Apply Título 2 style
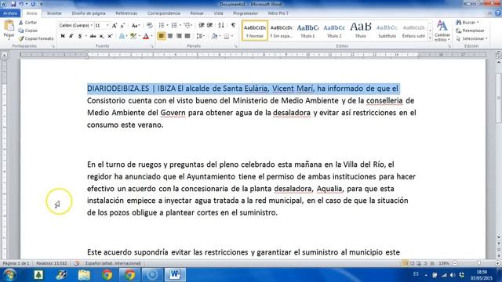Image resolution: width=502 pixels, height=282 pixels. point(334,31)
